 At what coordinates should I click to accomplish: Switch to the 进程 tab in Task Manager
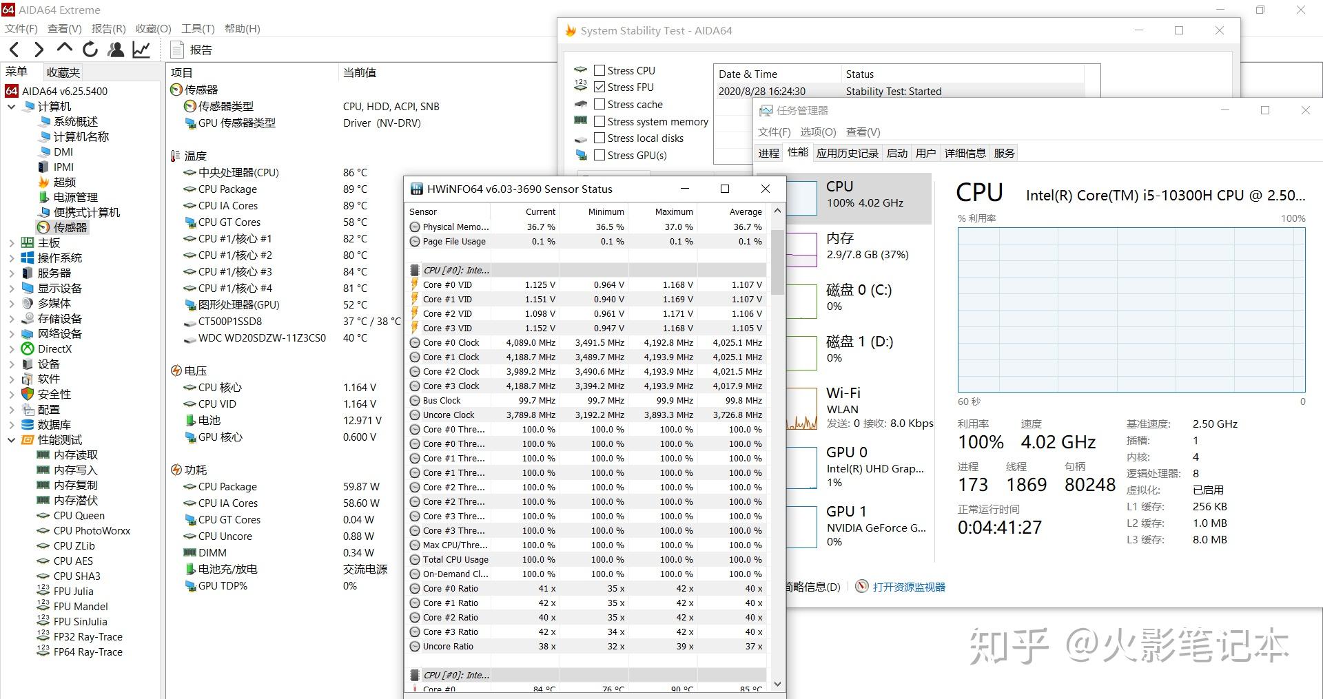[x=768, y=153]
